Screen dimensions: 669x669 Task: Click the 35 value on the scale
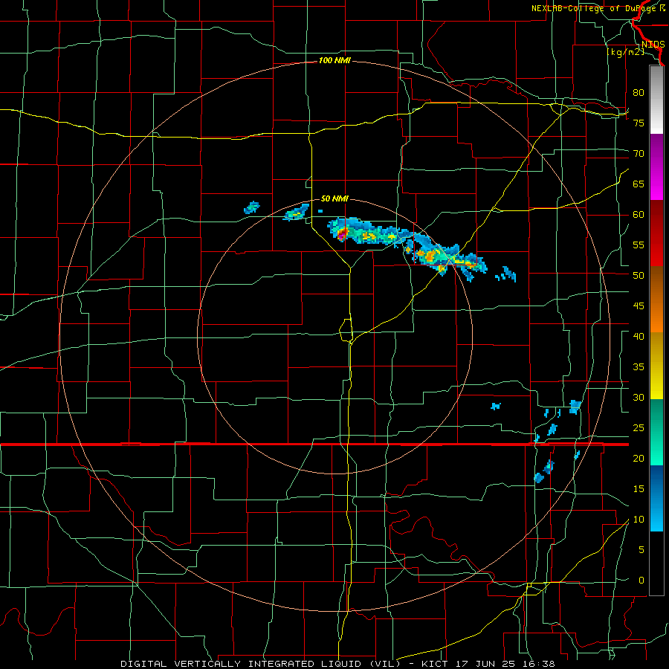[639, 367]
